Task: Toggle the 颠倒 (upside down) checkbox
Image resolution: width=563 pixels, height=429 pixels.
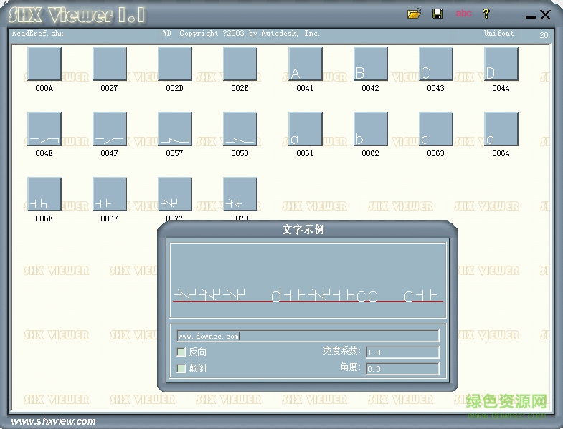Action: coord(181,369)
